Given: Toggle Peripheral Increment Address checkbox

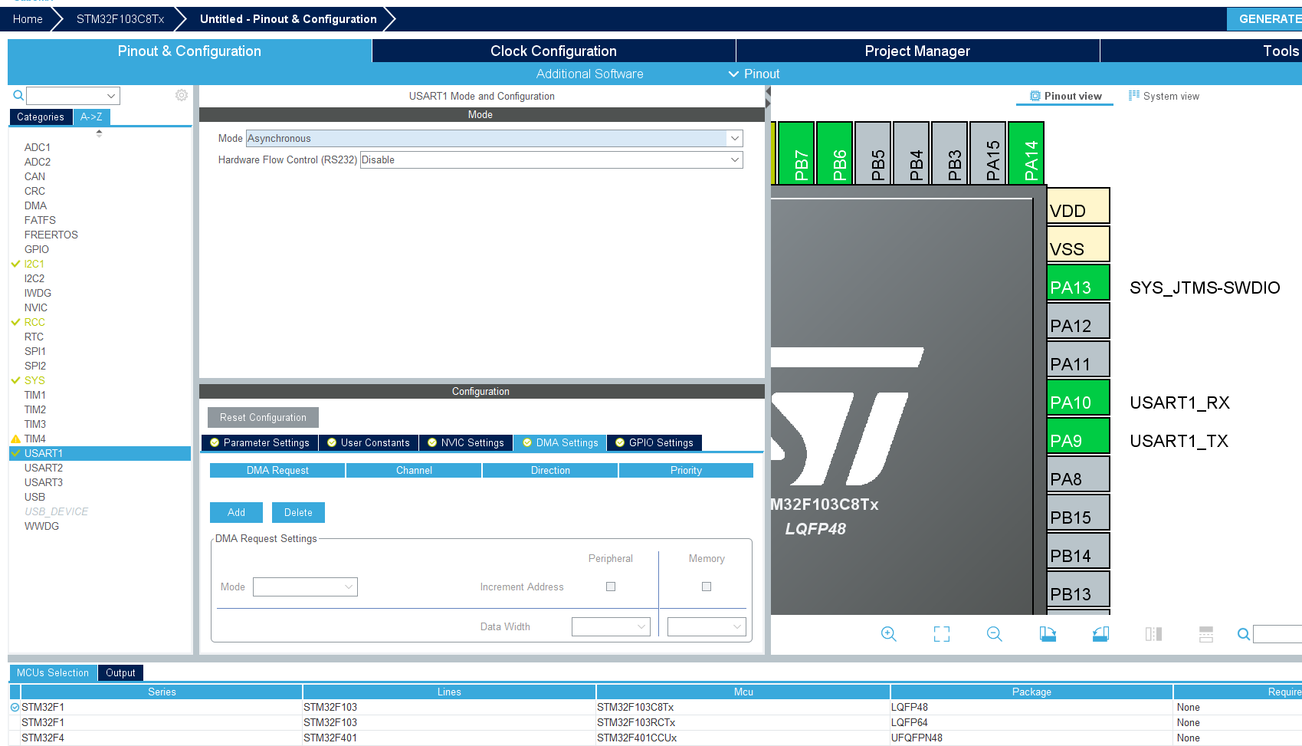Looking at the screenshot, I should coord(611,587).
